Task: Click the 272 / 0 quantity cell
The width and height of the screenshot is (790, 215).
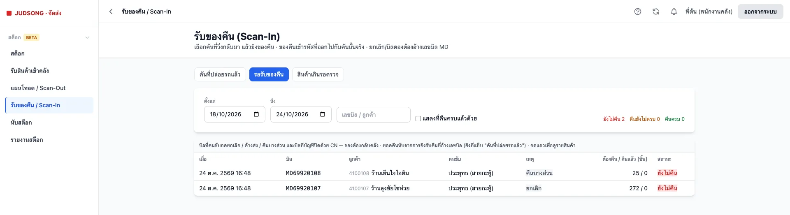Action: (638, 188)
